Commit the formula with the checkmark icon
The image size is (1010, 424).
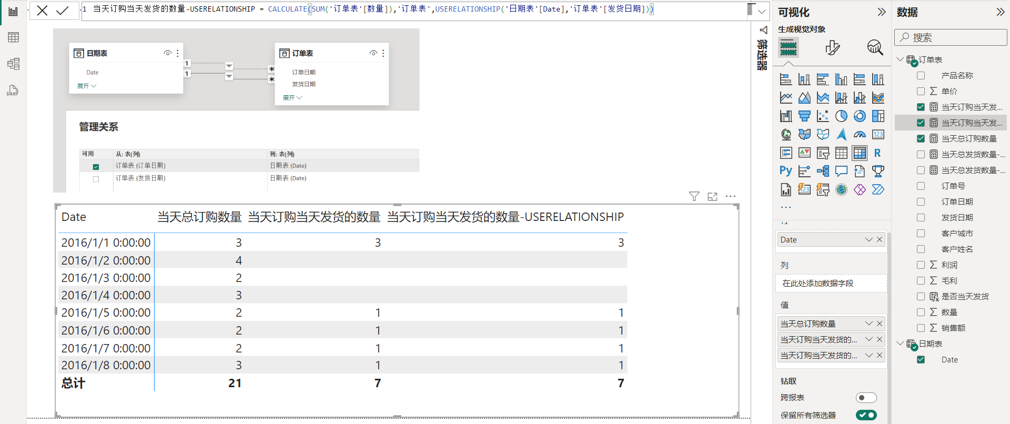tap(63, 11)
